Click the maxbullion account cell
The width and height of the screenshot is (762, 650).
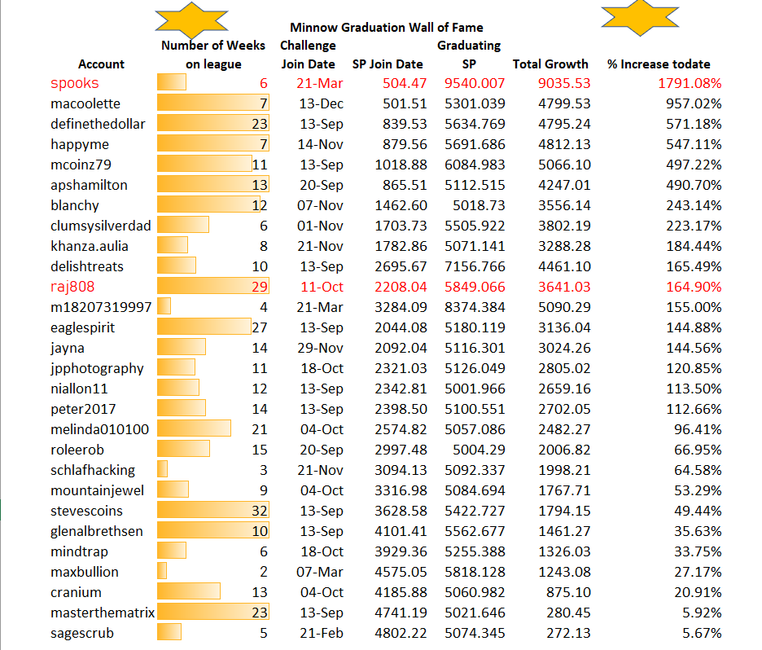tap(85, 573)
